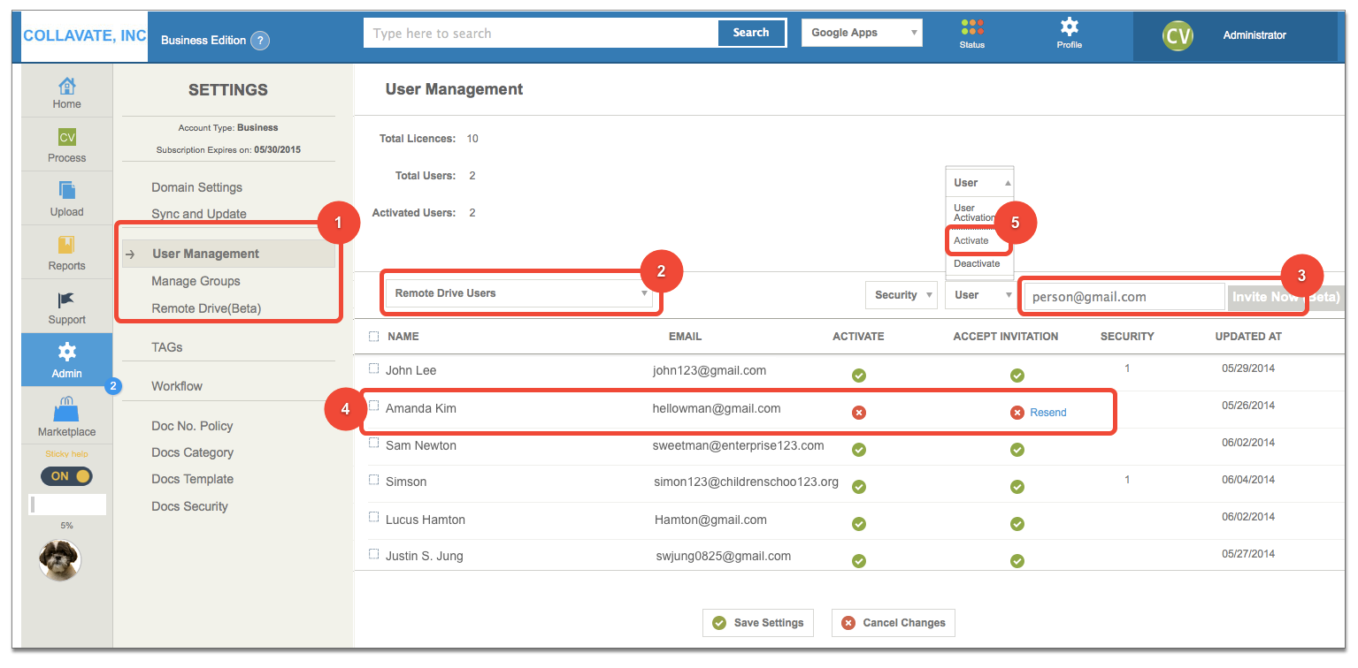
Task: Click Amanda Kim's red invitation X icon
Action: click(1017, 413)
